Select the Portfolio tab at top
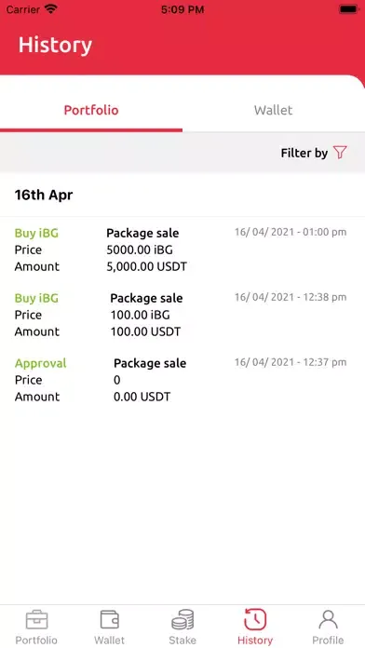The width and height of the screenshot is (365, 648). click(x=91, y=110)
